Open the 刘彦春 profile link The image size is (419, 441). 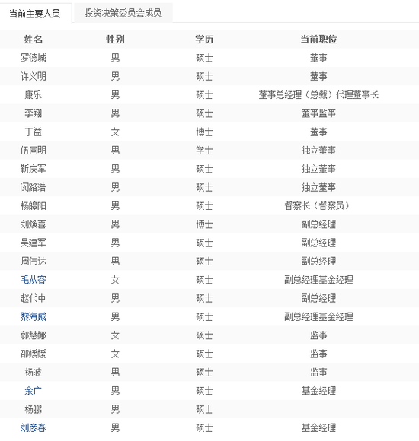tap(34, 428)
